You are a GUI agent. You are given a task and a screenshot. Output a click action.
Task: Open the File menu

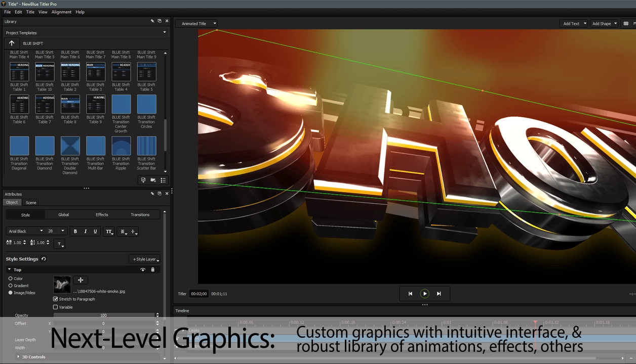pyautogui.click(x=8, y=12)
